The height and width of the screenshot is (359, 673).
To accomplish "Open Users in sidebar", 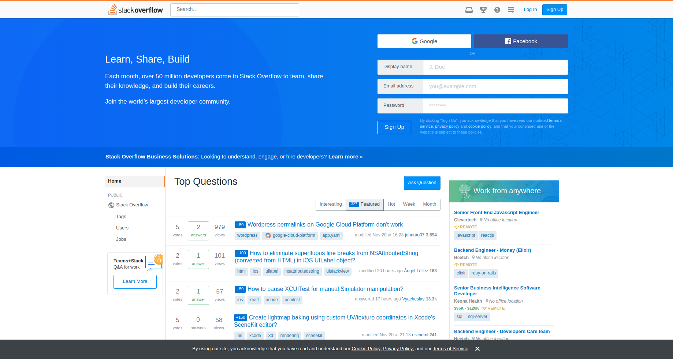I will coord(122,228).
